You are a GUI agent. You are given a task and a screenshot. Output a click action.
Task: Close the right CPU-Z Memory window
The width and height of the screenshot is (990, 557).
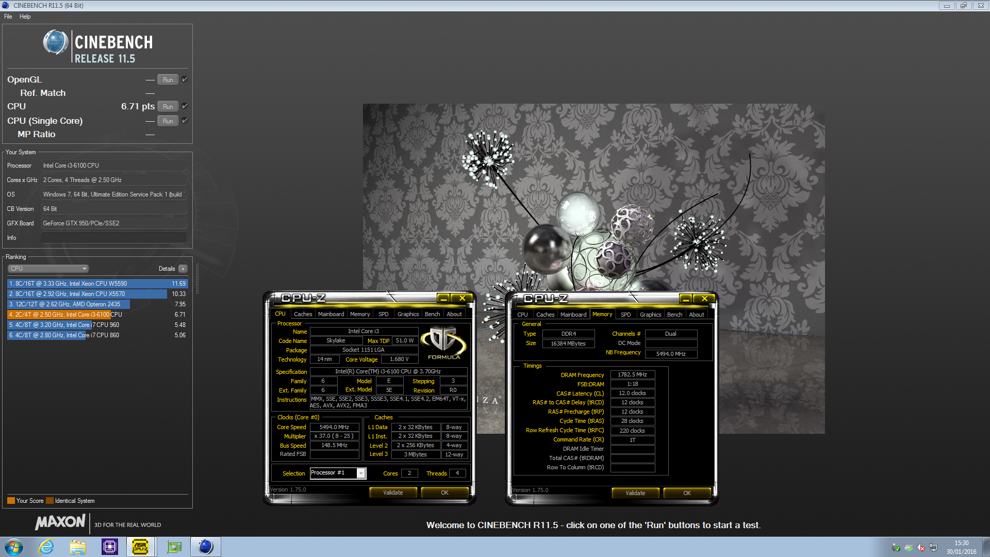coord(704,299)
